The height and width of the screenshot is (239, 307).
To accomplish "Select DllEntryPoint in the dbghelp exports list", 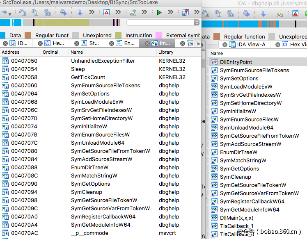I will (236, 62).
